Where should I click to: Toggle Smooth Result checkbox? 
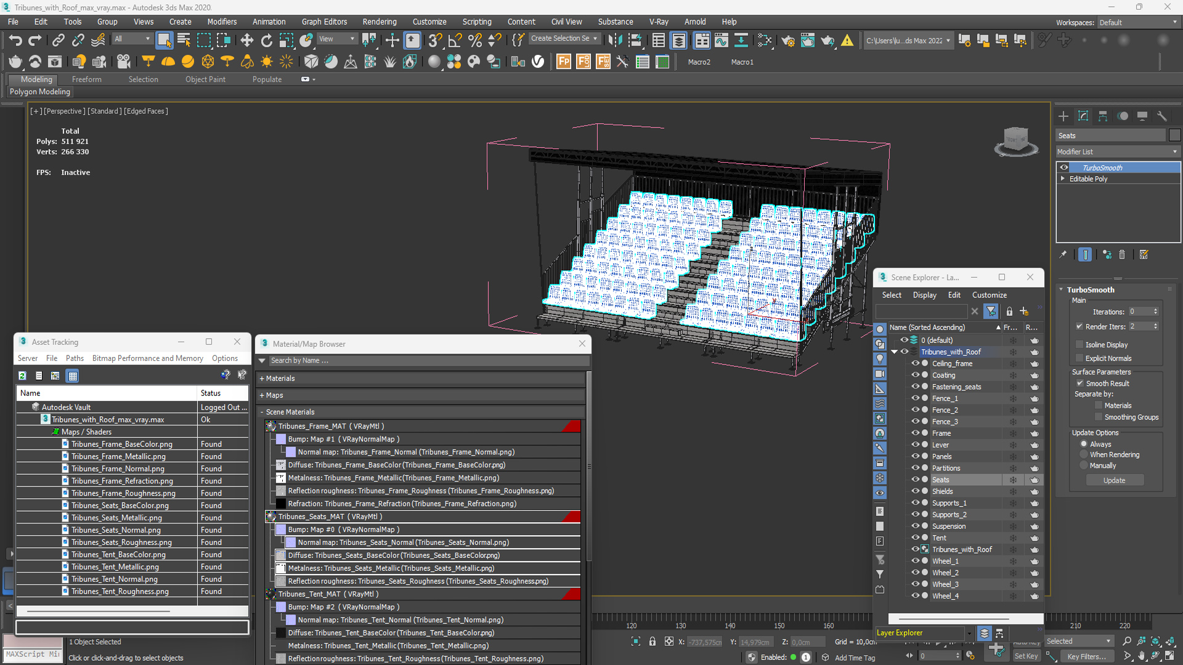(x=1079, y=384)
